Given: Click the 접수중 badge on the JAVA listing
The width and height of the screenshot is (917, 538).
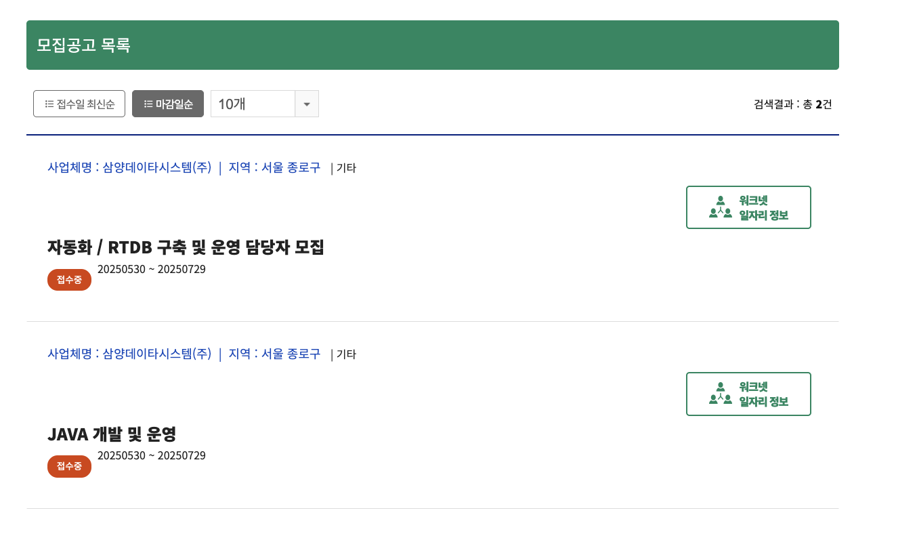Looking at the screenshot, I should click(69, 466).
